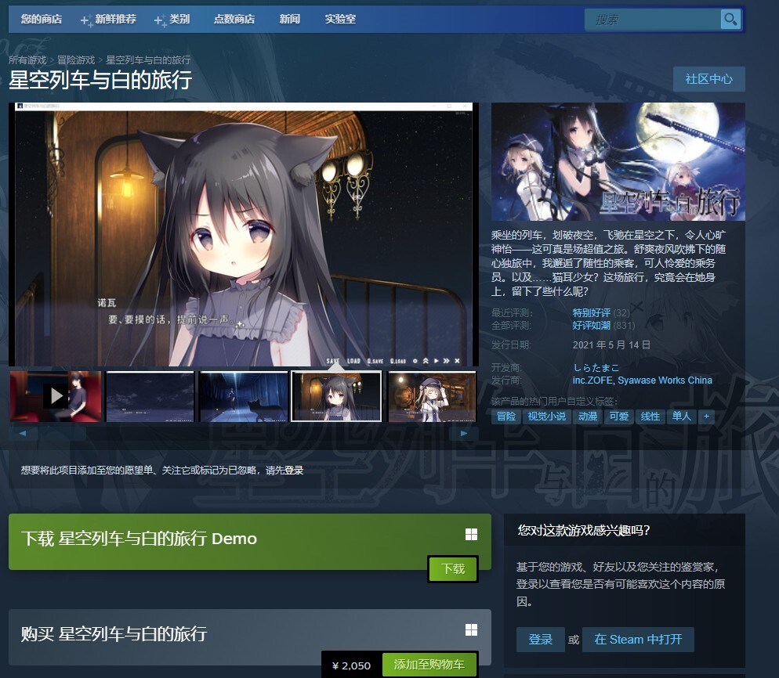Open the 您的商店 menu
The height and width of the screenshot is (678, 779).
42,20
